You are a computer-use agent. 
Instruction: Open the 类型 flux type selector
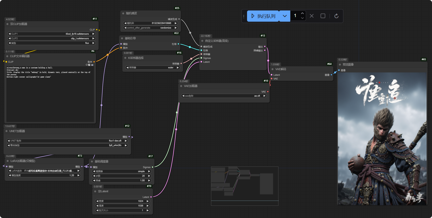pyautogui.click(x=51, y=43)
